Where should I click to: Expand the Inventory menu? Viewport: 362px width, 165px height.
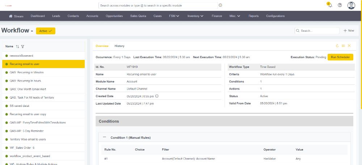pyautogui.click(x=195, y=16)
